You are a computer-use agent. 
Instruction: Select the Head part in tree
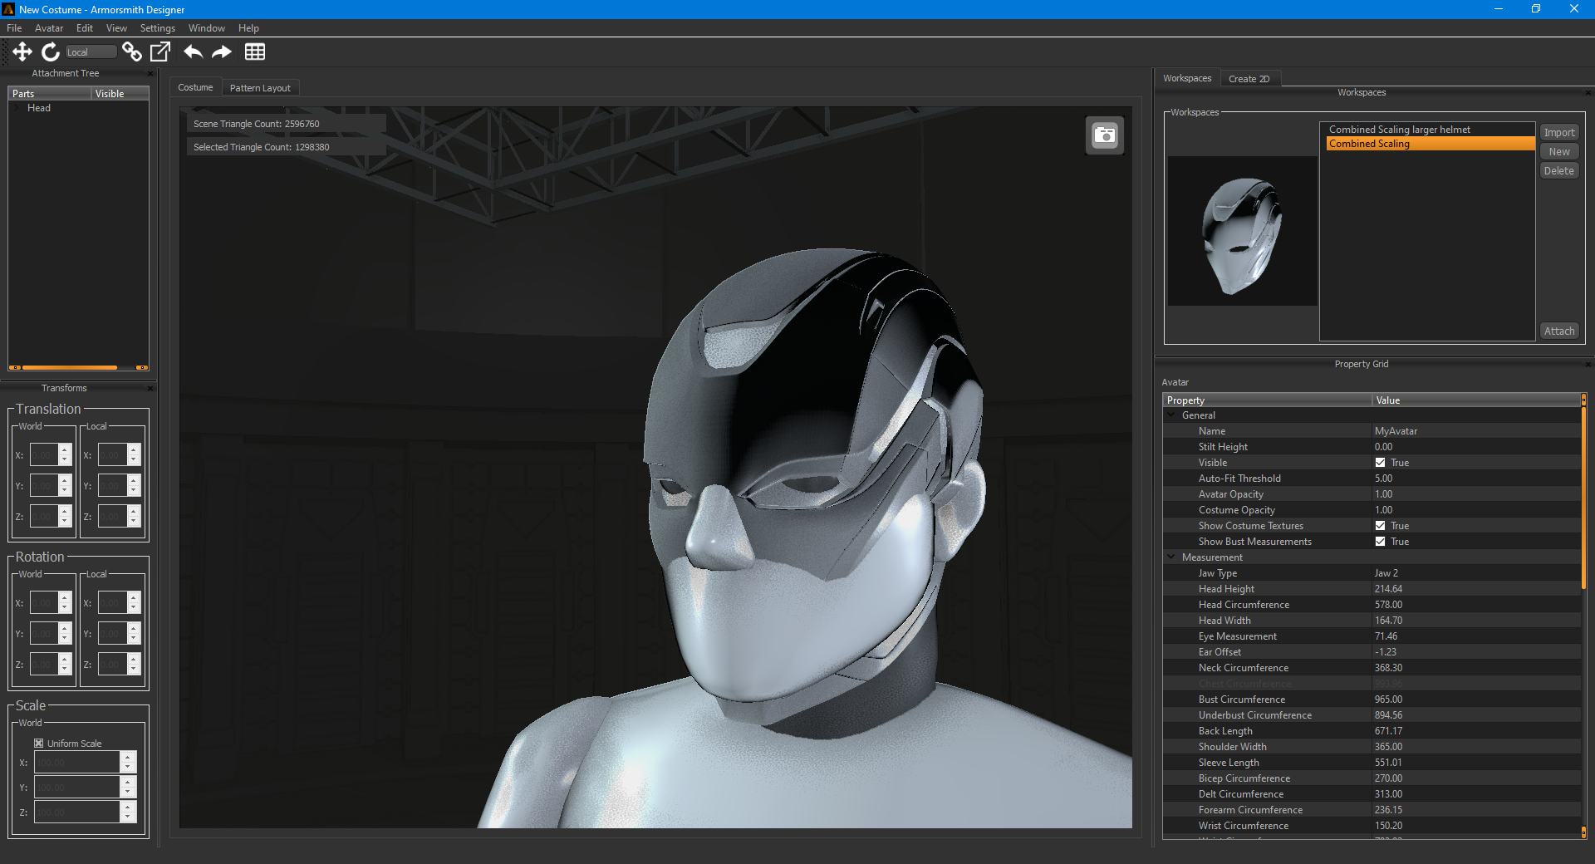click(39, 108)
